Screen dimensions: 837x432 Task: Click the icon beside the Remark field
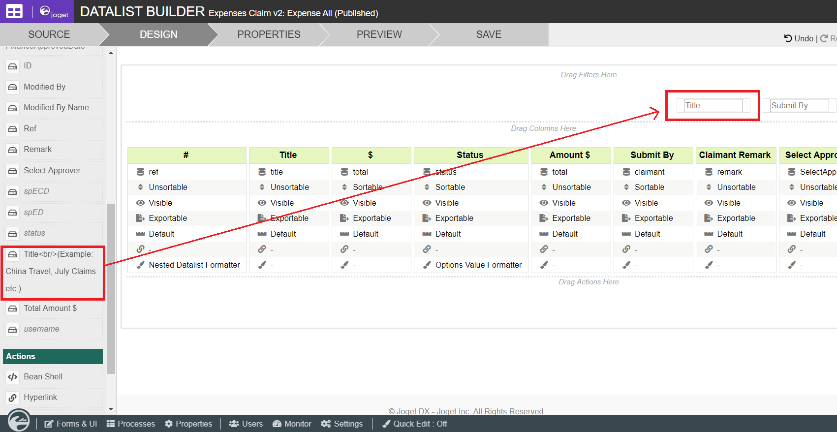(x=13, y=150)
